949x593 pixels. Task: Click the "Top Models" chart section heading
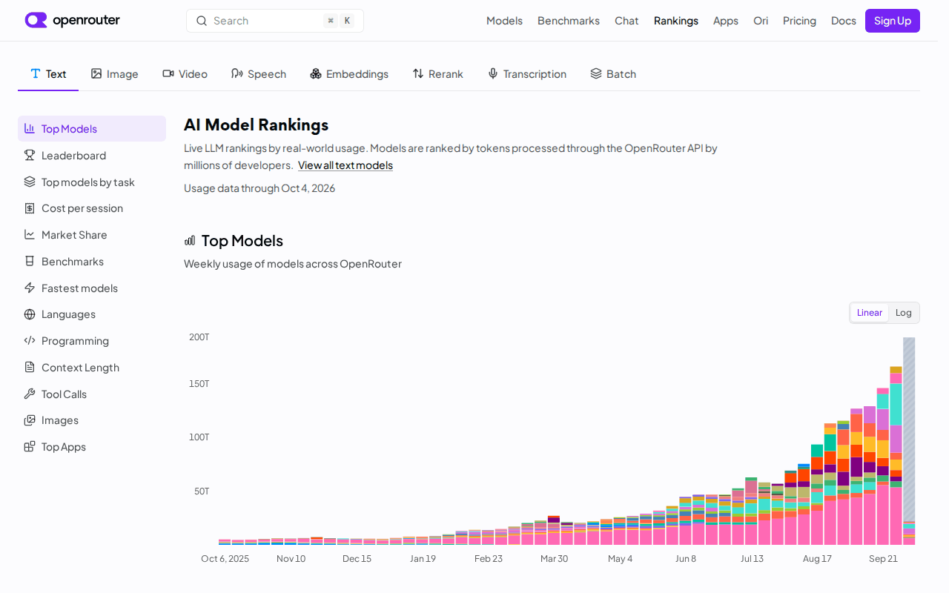[x=242, y=241]
